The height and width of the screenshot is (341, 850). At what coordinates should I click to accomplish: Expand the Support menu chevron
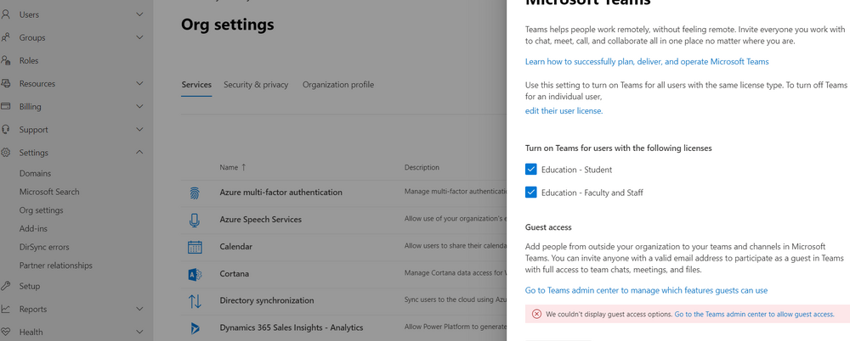tap(139, 130)
